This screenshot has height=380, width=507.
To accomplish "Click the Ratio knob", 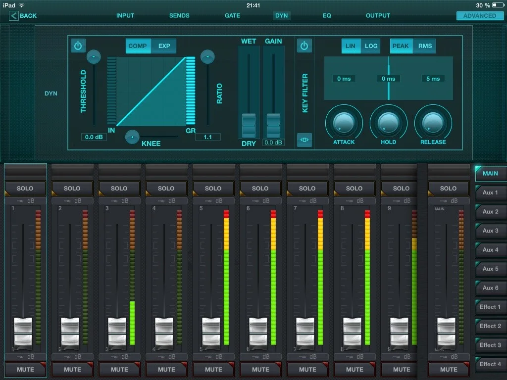I will point(208,56).
